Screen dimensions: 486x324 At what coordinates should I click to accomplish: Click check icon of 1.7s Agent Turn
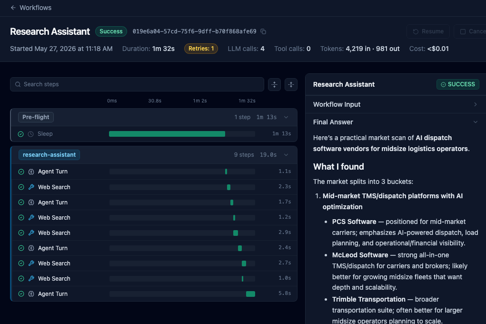point(21,202)
